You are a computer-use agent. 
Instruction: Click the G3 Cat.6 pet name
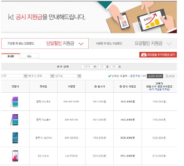click(x=43, y=156)
